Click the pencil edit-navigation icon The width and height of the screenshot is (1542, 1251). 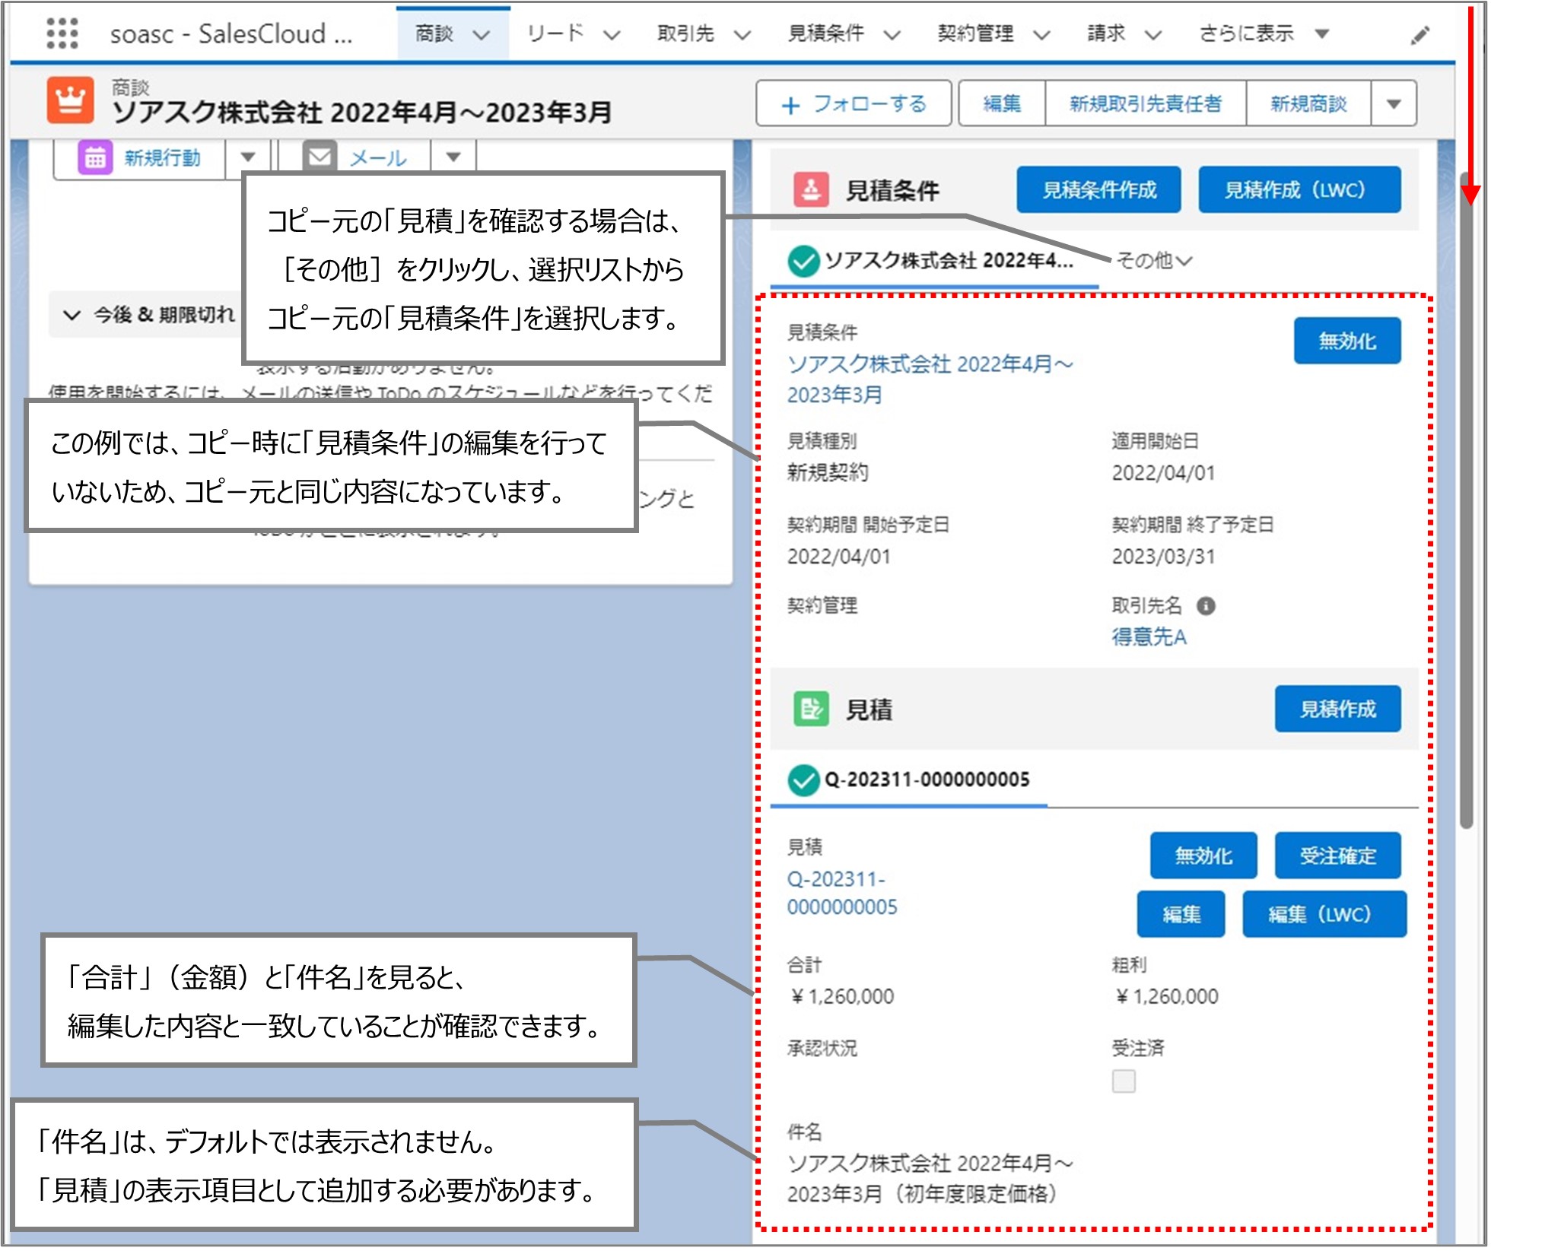pyautogui.click(x=1420, y=35)
